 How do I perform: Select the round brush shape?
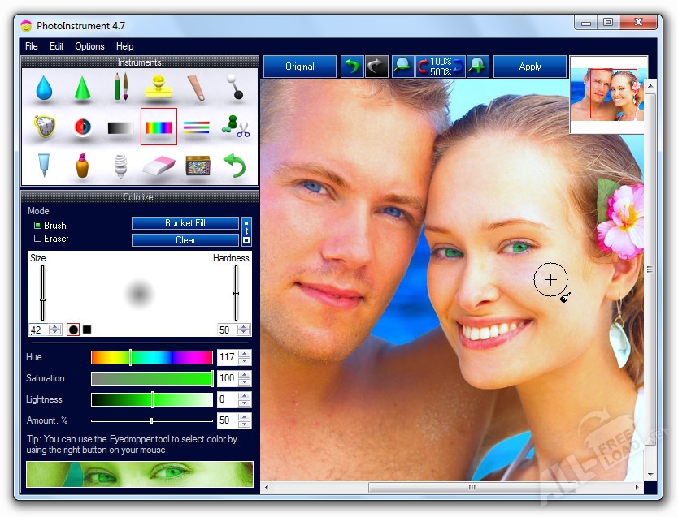(x=73, y=330)
